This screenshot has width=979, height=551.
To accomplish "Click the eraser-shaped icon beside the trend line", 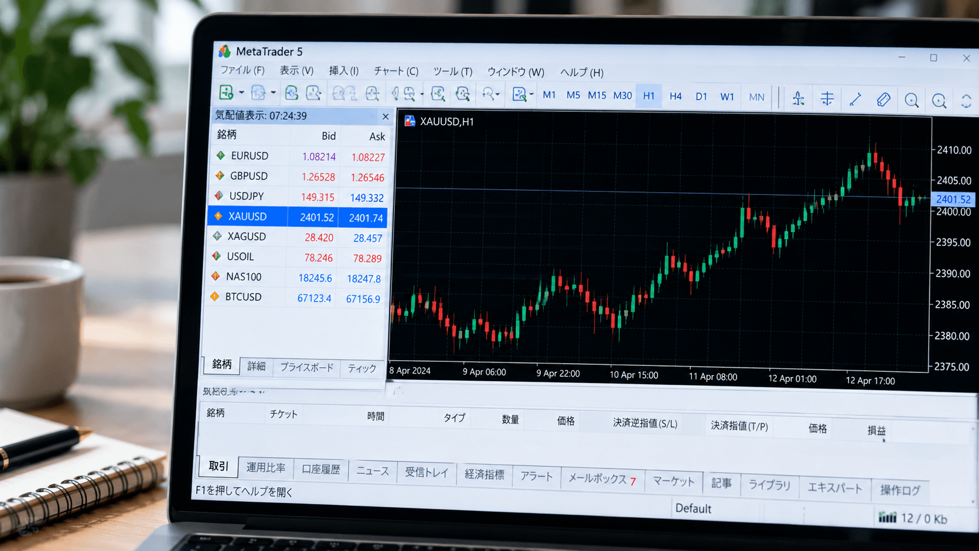I will (883, 100).
